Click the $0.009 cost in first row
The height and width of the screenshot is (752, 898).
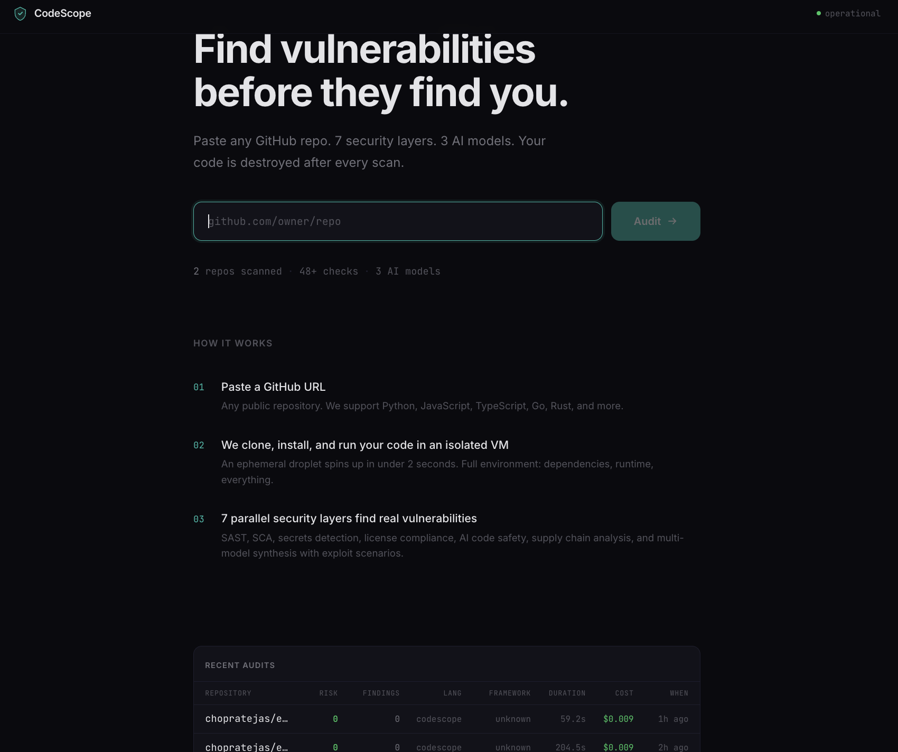point(618,719)
